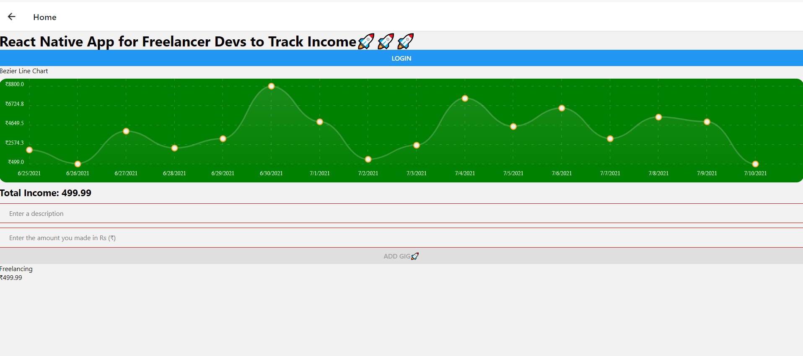Select the 7/4/2021 chart data point
Screen dimensions: 803x356
[465, 98]
